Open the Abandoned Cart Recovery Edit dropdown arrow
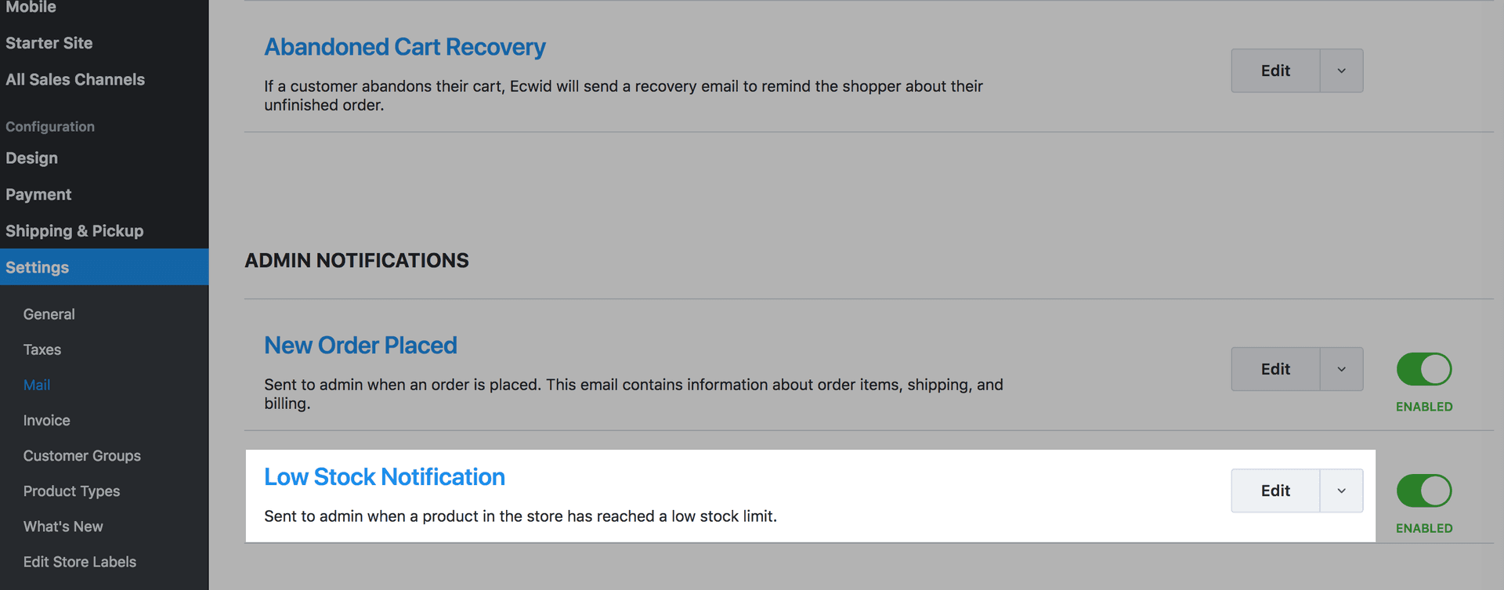 tap(1341, 71)
